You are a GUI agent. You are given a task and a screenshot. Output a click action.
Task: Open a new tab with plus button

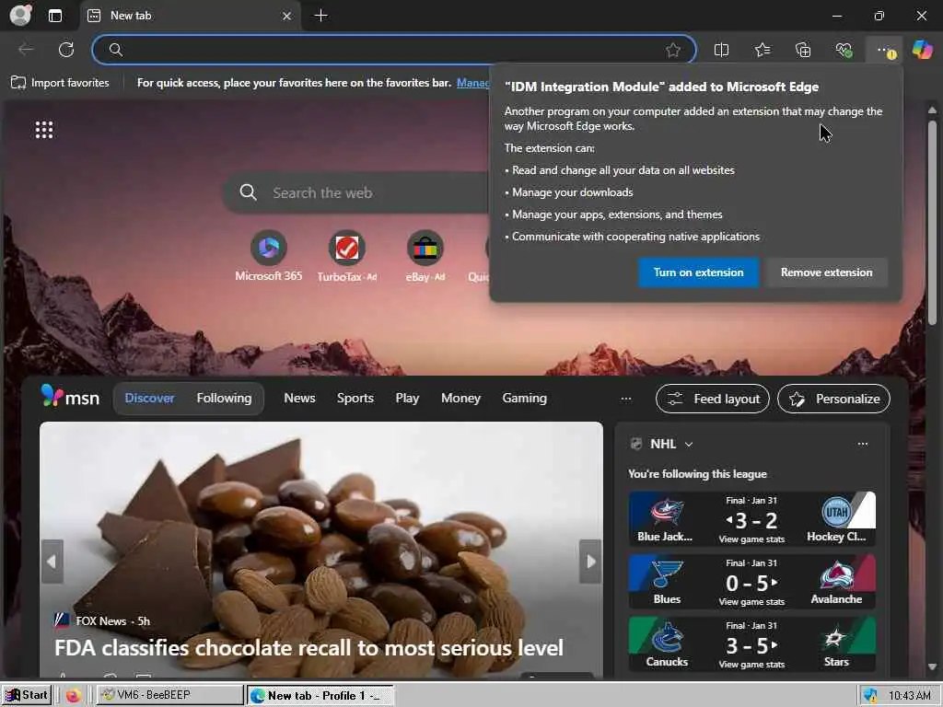point(321,16)
